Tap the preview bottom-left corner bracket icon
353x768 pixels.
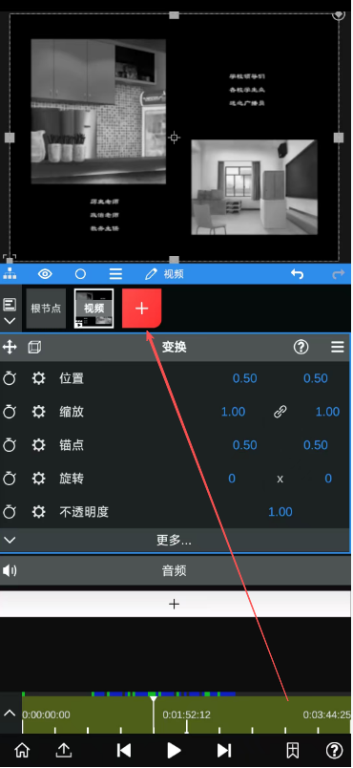click(x=10, y=259)
